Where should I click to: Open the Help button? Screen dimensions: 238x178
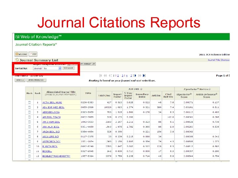pyautogui.click(x=33, y=54)
